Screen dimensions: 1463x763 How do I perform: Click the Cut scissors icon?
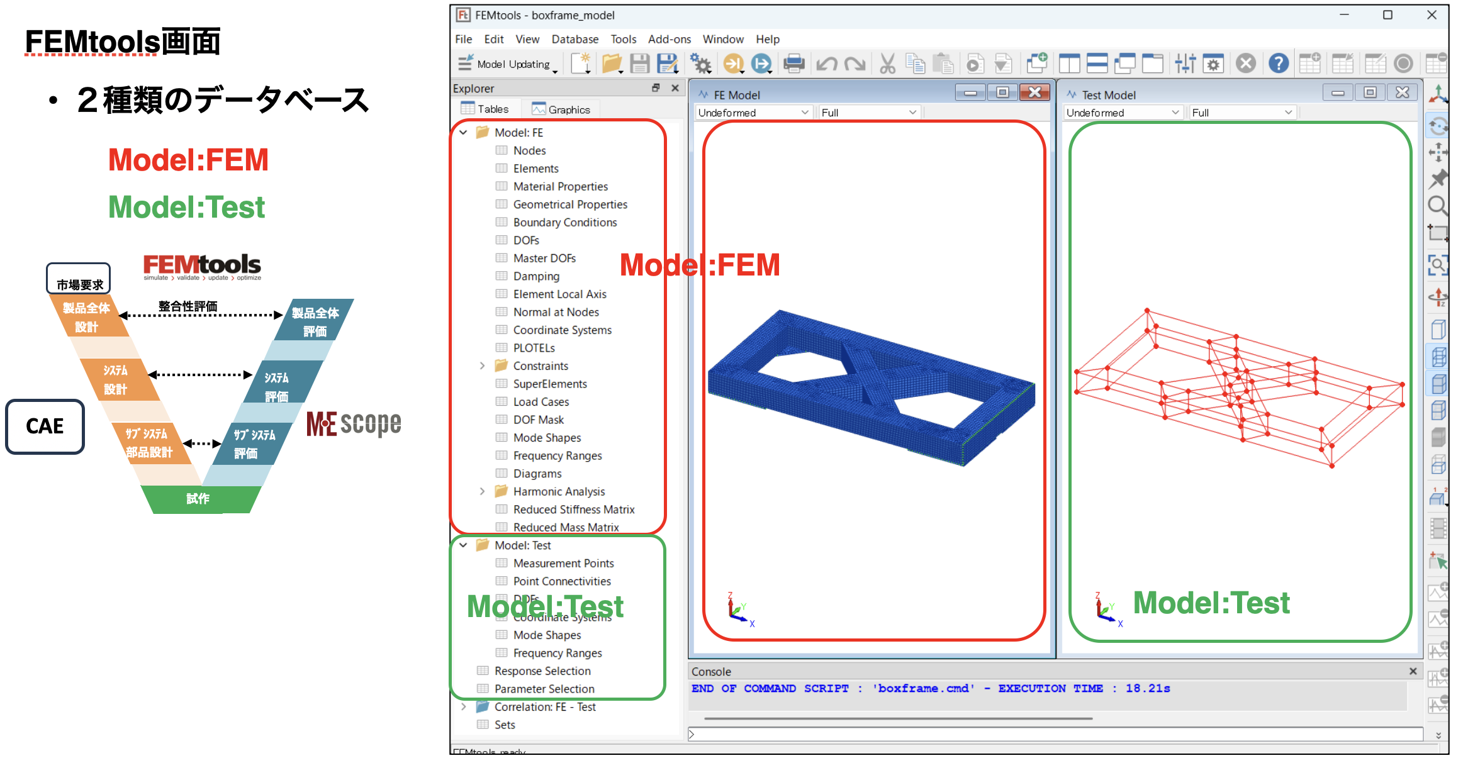tap(887, 64)
